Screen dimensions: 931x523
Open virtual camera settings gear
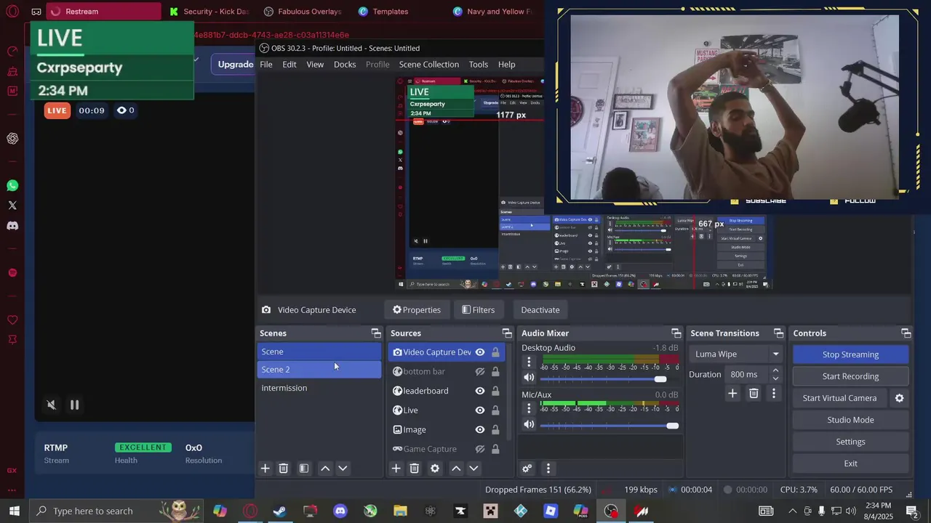point(899,398)
